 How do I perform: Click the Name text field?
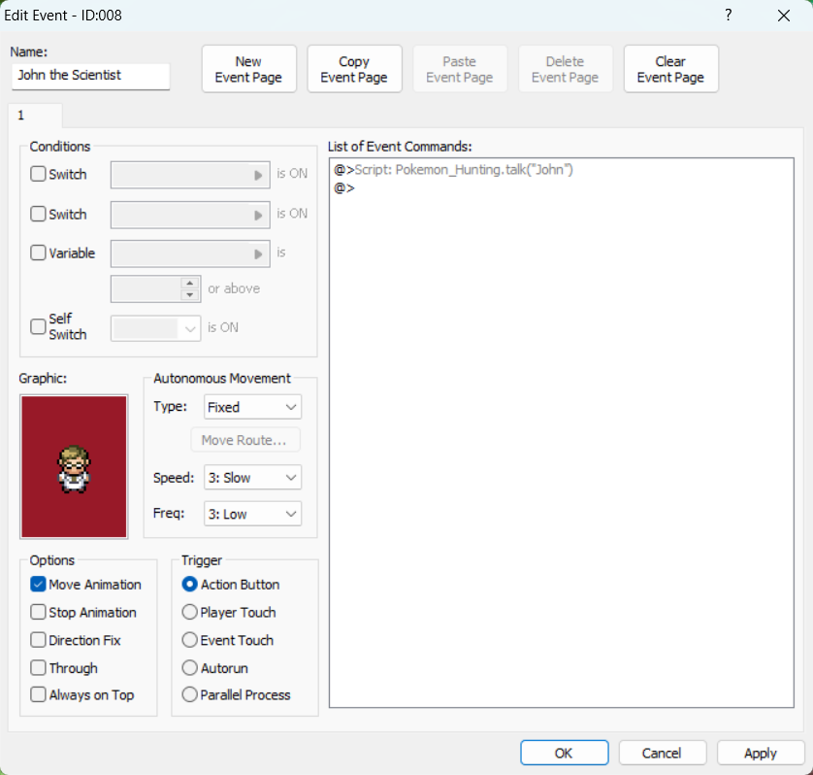(91, 76)
